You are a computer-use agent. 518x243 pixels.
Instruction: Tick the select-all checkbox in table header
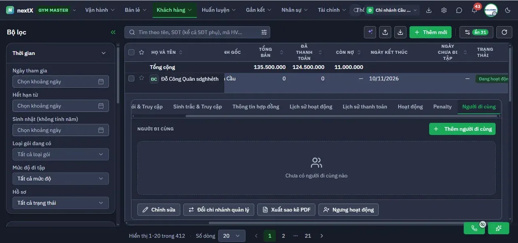131,52
